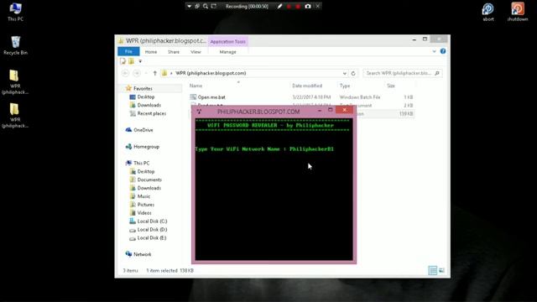The image size is (537, 302).
Task: Refresh the folder view
Action: [353, 73]
